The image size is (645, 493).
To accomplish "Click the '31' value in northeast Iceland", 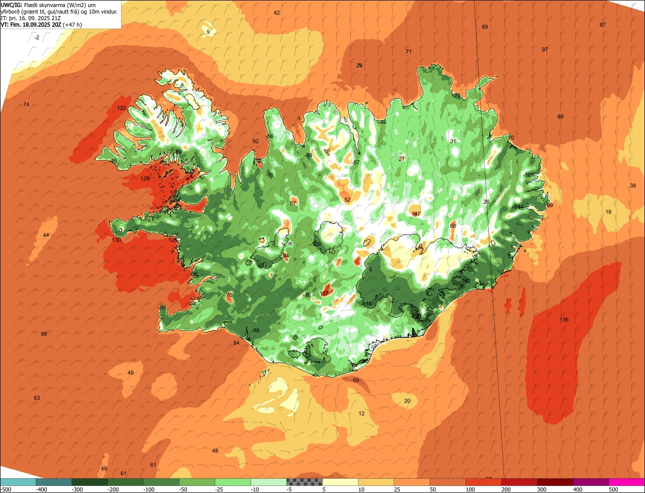I will pos(453,141).
